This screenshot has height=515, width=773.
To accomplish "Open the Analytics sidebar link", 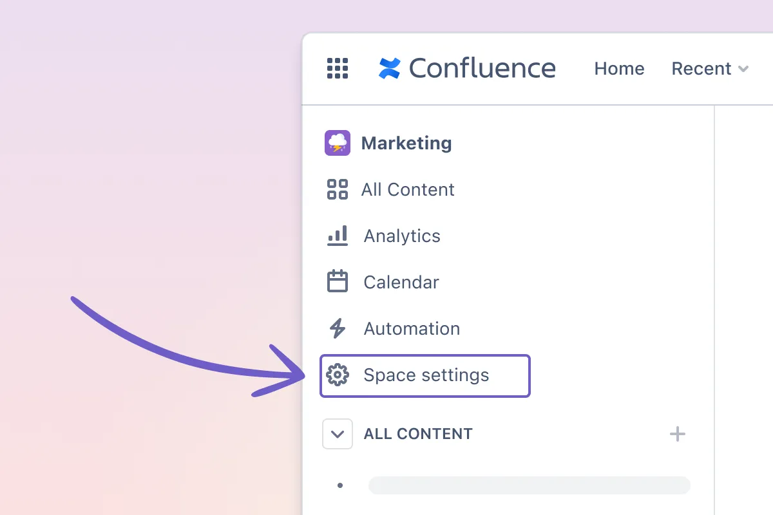I will pyautogui.click(x=402, y=236).
